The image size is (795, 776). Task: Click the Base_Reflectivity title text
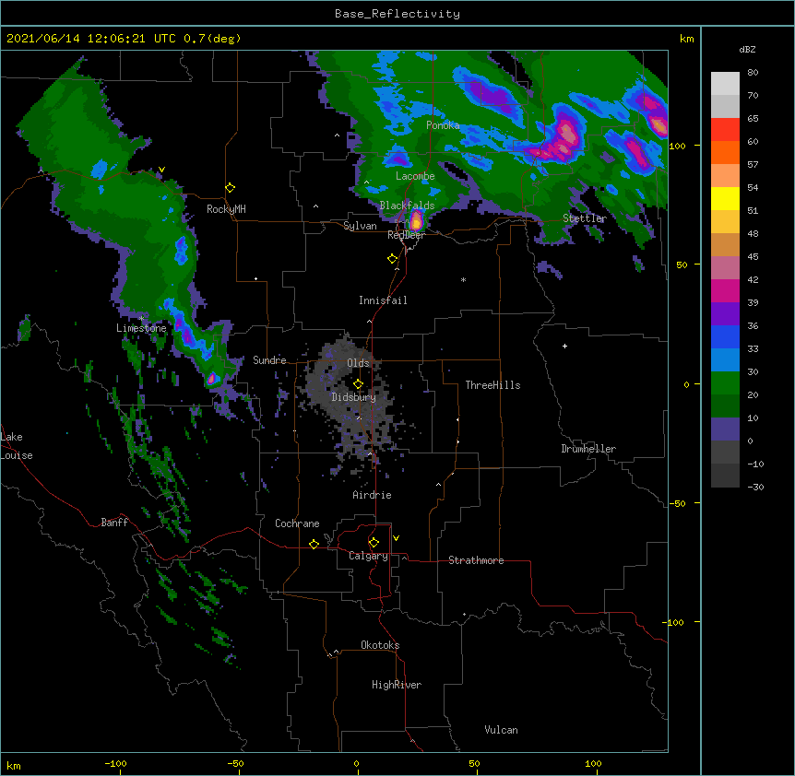[x=397, y=14]
